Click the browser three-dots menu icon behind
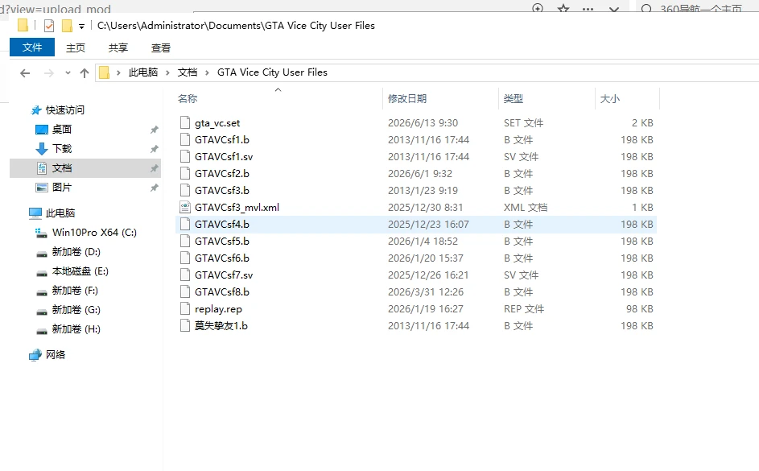This screenshot has width=759, height=471. (588, 9)
